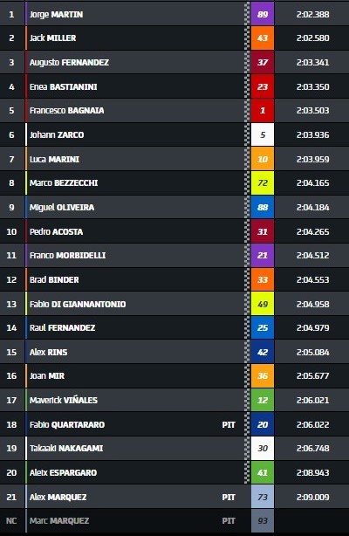Click the white number 5 badge

click(262, 134)
